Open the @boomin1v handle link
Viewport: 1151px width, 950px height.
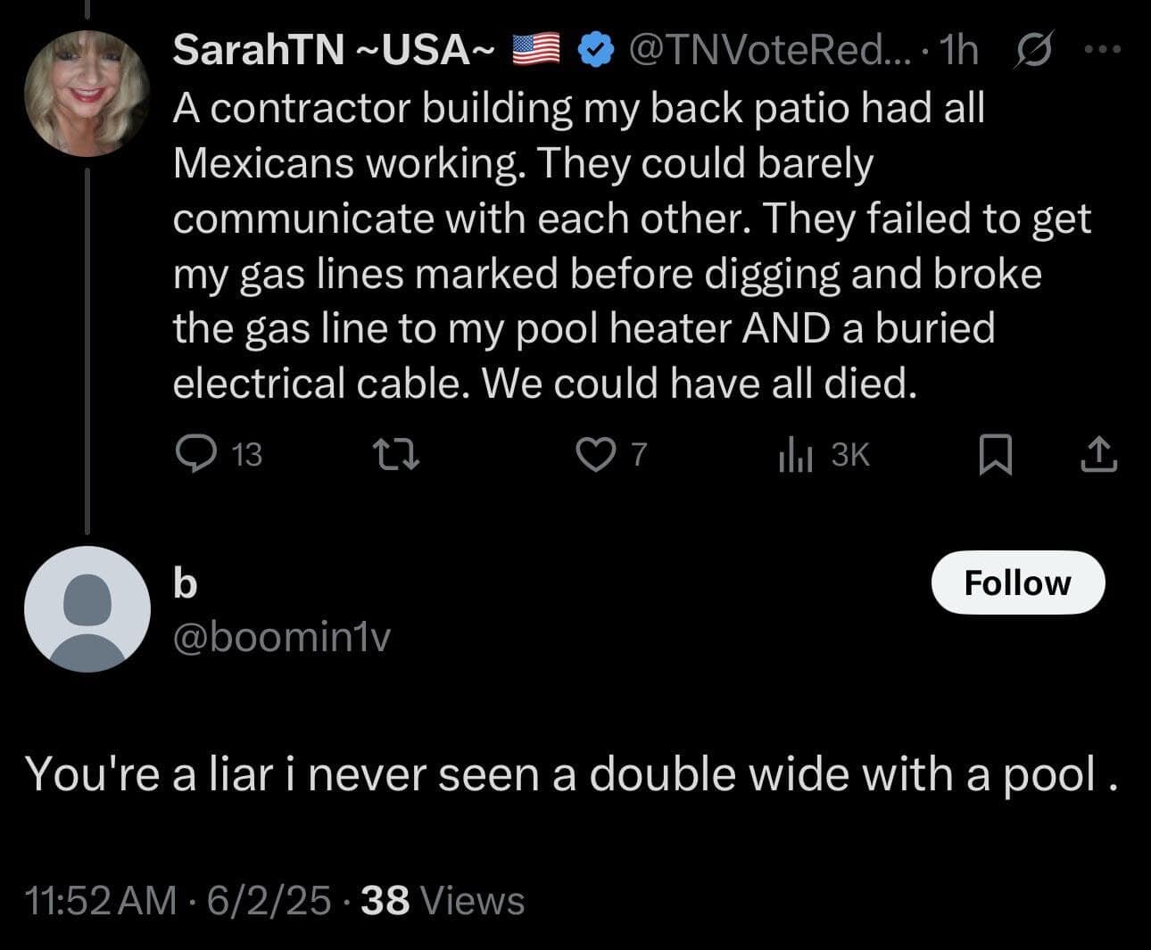click(x=281, y=637)
